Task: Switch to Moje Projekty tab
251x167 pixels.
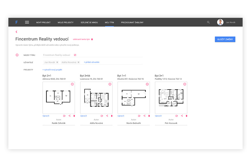Action: tap(66, 22)
